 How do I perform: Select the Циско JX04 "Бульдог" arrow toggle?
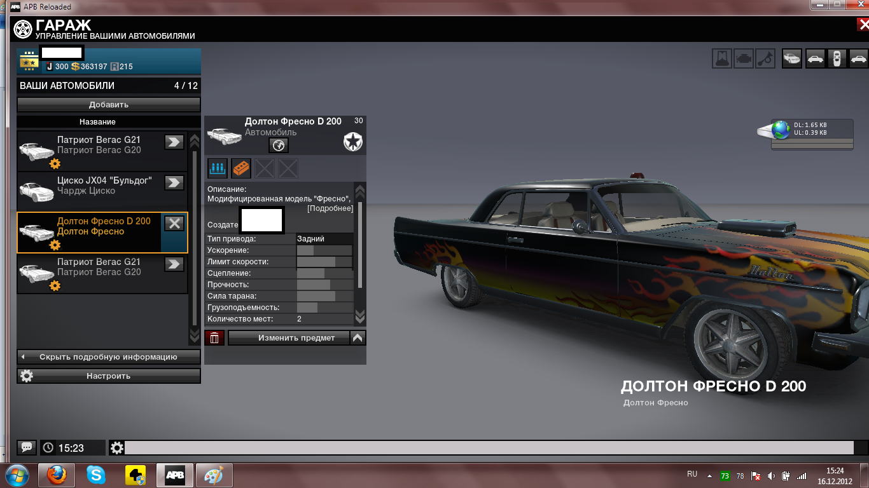point(174,182)
